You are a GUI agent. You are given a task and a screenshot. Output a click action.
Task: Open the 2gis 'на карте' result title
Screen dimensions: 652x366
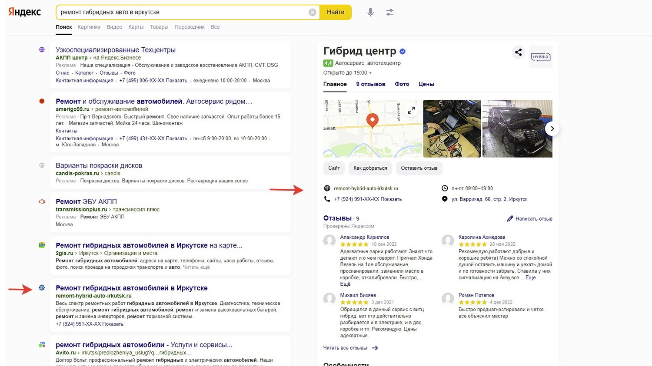pyautogui.click(x=149, y=245)
